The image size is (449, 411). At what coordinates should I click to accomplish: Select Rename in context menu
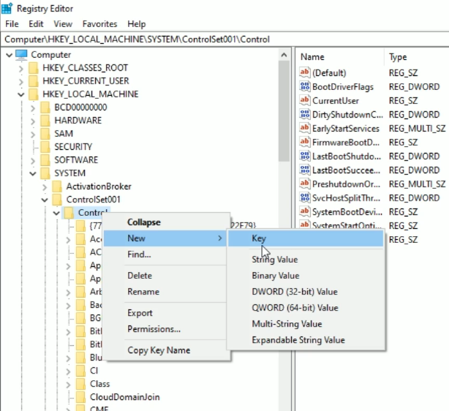point(166,292)
